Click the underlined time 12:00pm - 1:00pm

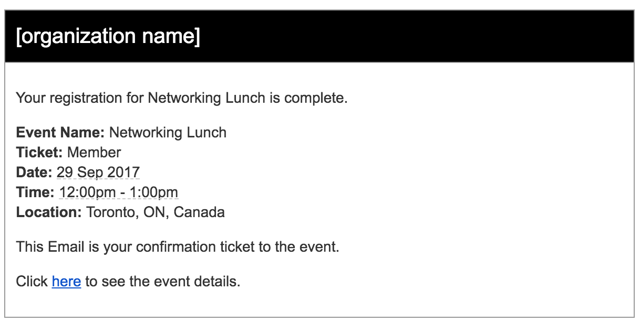[x=119, y=192]
